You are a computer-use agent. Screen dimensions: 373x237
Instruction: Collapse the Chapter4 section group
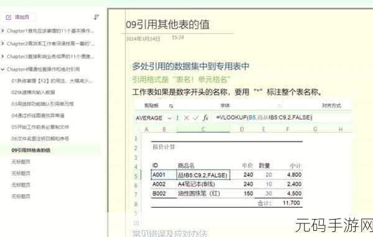coord(2,69)
